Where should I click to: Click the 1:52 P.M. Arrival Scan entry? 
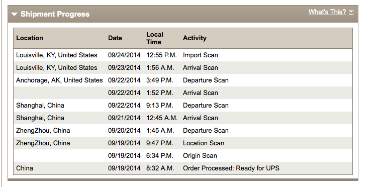click(x=183, y=93)
